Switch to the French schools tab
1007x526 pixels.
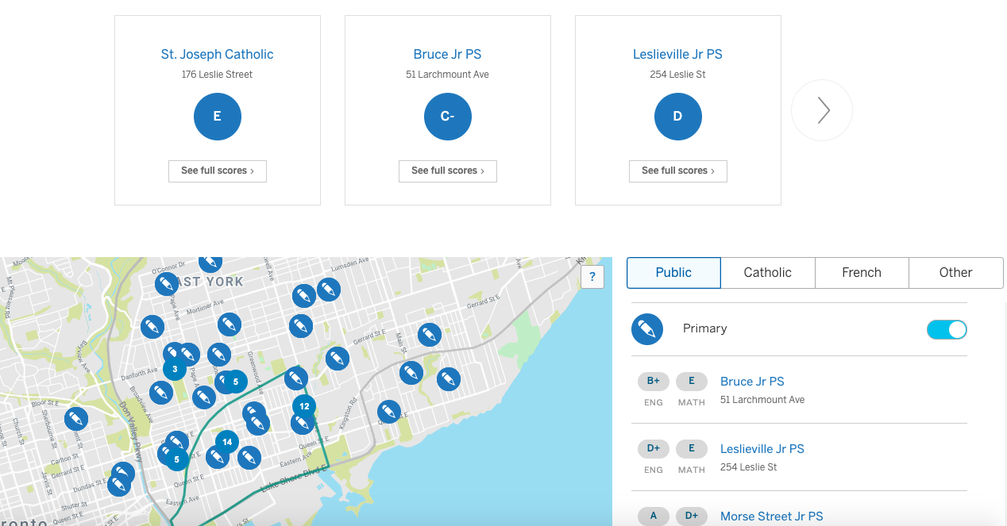862,272
